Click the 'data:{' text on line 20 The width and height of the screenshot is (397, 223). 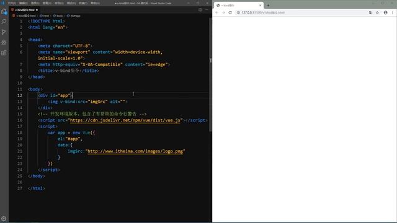[x=65, y=145]
